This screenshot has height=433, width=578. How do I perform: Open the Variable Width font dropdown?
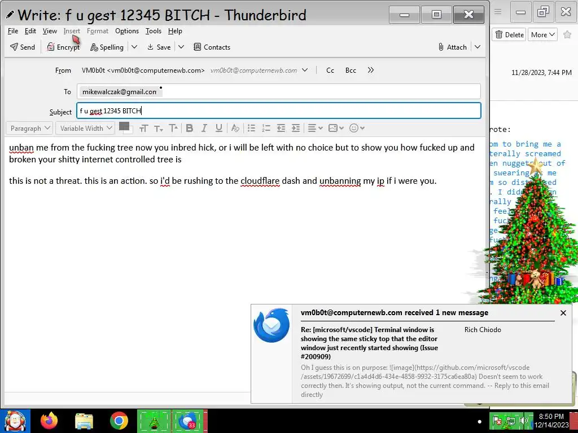click(x=85, y=128)
